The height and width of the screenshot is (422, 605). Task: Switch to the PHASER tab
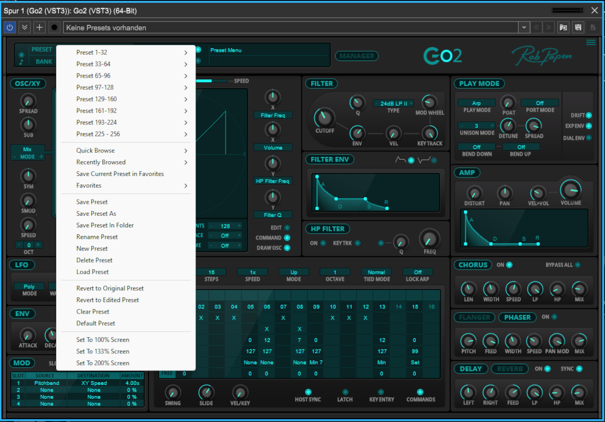[517, 317]
